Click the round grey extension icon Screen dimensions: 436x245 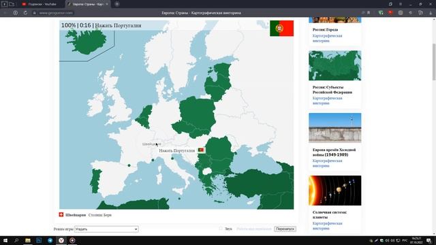(401, 13)
